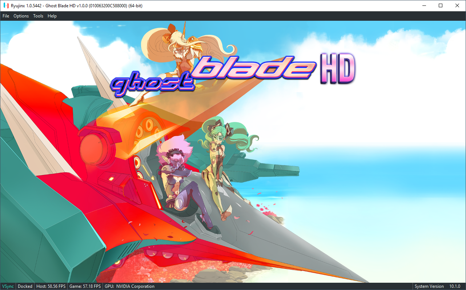This screenshot has height=290, width=466.
Task: Toggle the Docked mode status label
Action: click(25, 286)
